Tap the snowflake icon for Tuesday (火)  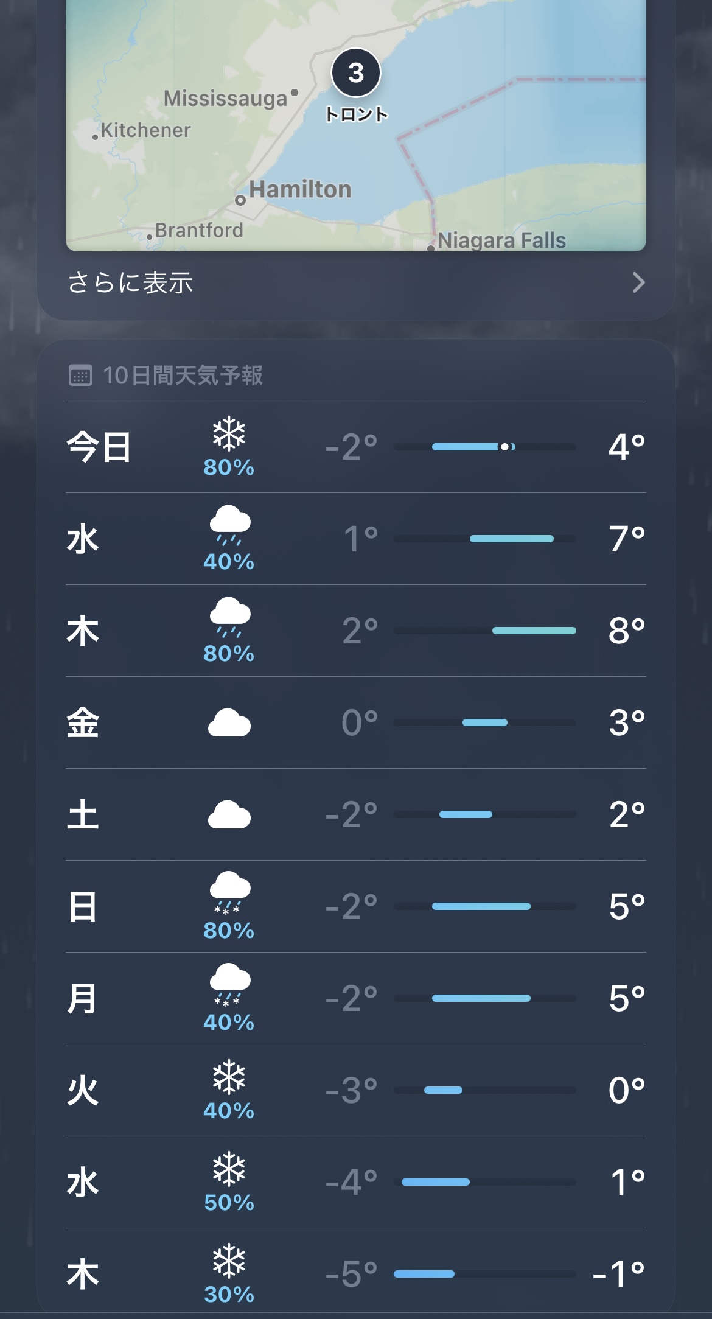point(229,1077)
